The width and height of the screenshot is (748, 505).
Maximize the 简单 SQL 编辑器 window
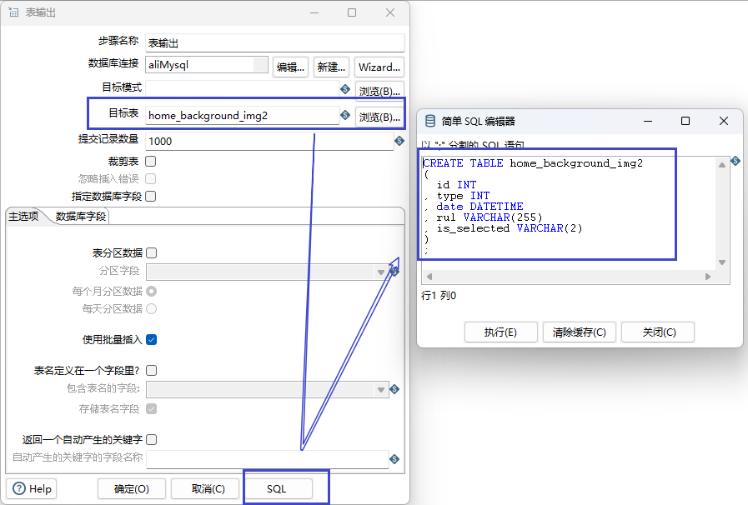click(685, 121)
